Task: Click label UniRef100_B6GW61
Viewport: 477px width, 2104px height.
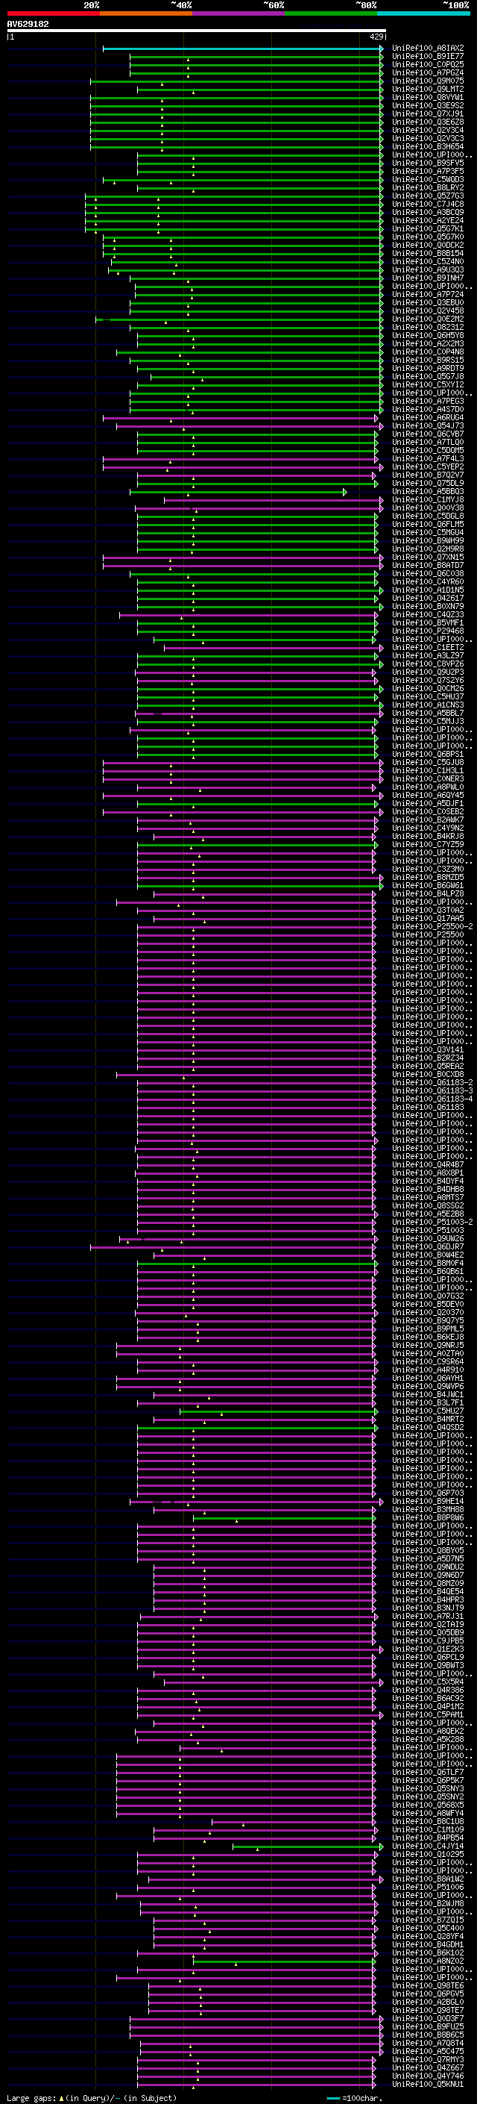Action: (x=427, y=885)
